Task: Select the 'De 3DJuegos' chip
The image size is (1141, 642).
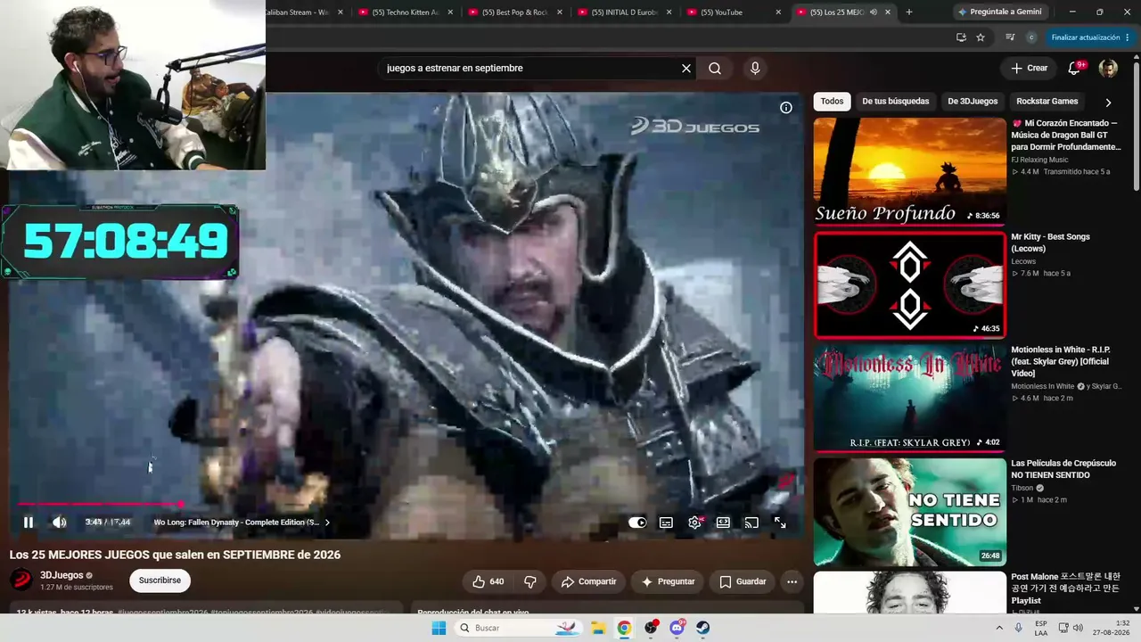Action: 973,101
